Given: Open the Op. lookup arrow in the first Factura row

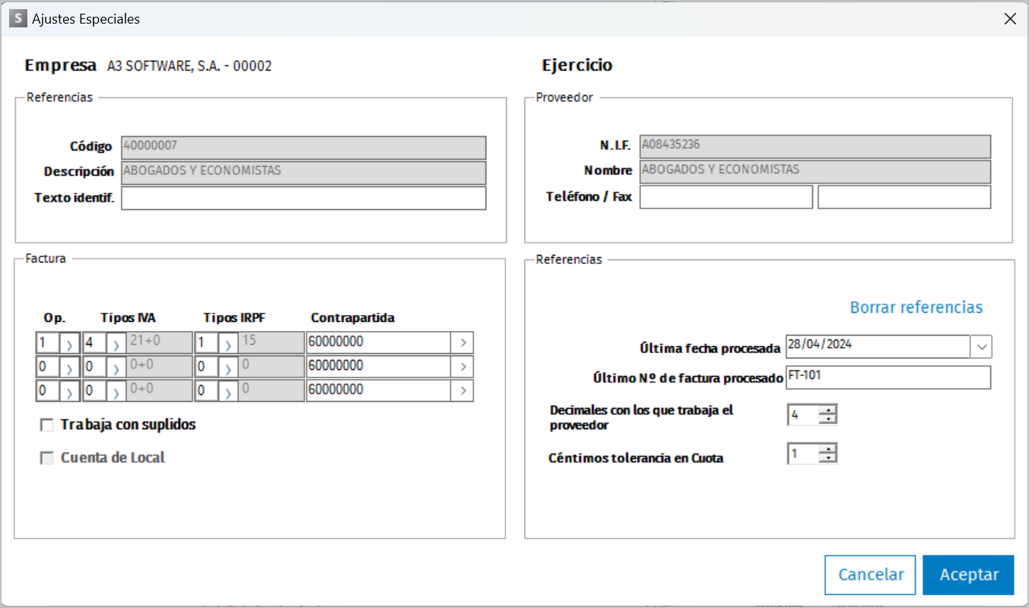Looking at the screenshot, I should click(68, 343).
